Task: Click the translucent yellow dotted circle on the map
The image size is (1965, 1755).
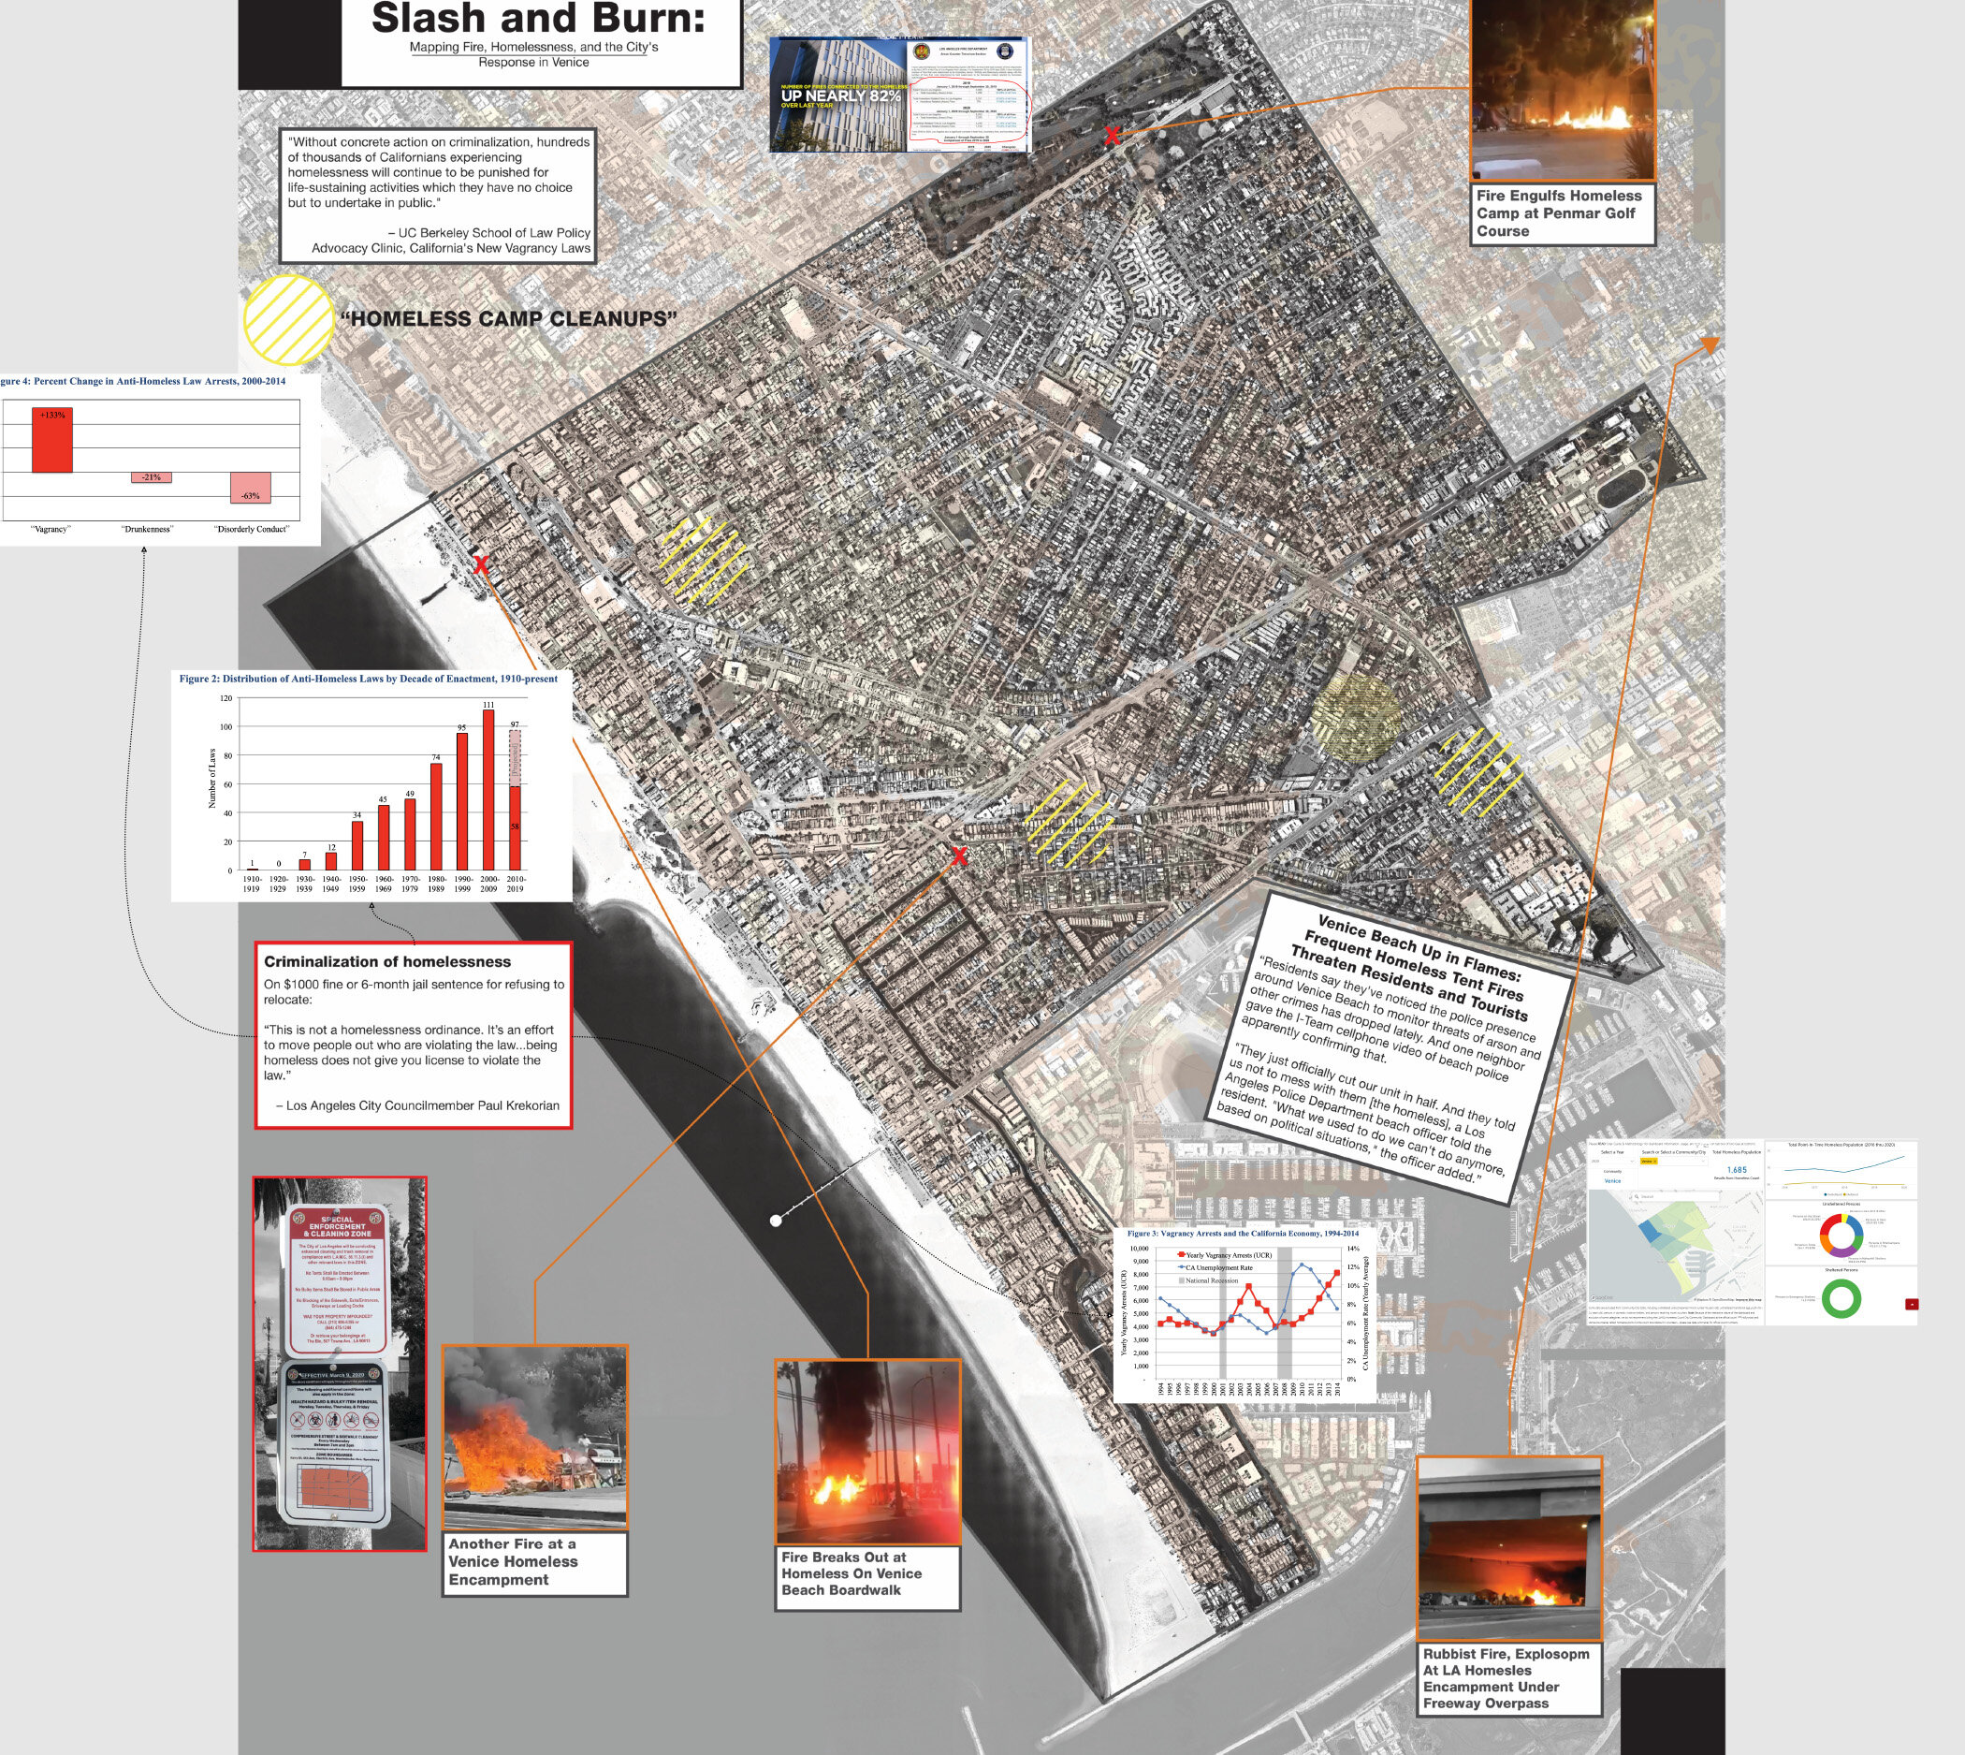Action: click(1357, 715)
